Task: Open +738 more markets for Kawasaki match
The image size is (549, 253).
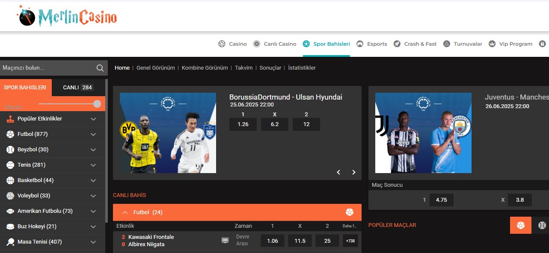Action: (x=350, y=241)
